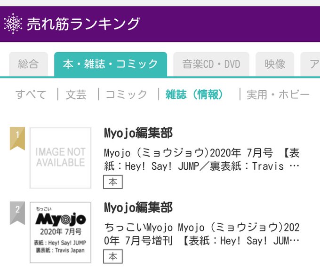This screenshot has width=320, height=268.
Task: Choose the 雑誌（情報） subcategory filter
Action: 194,95
